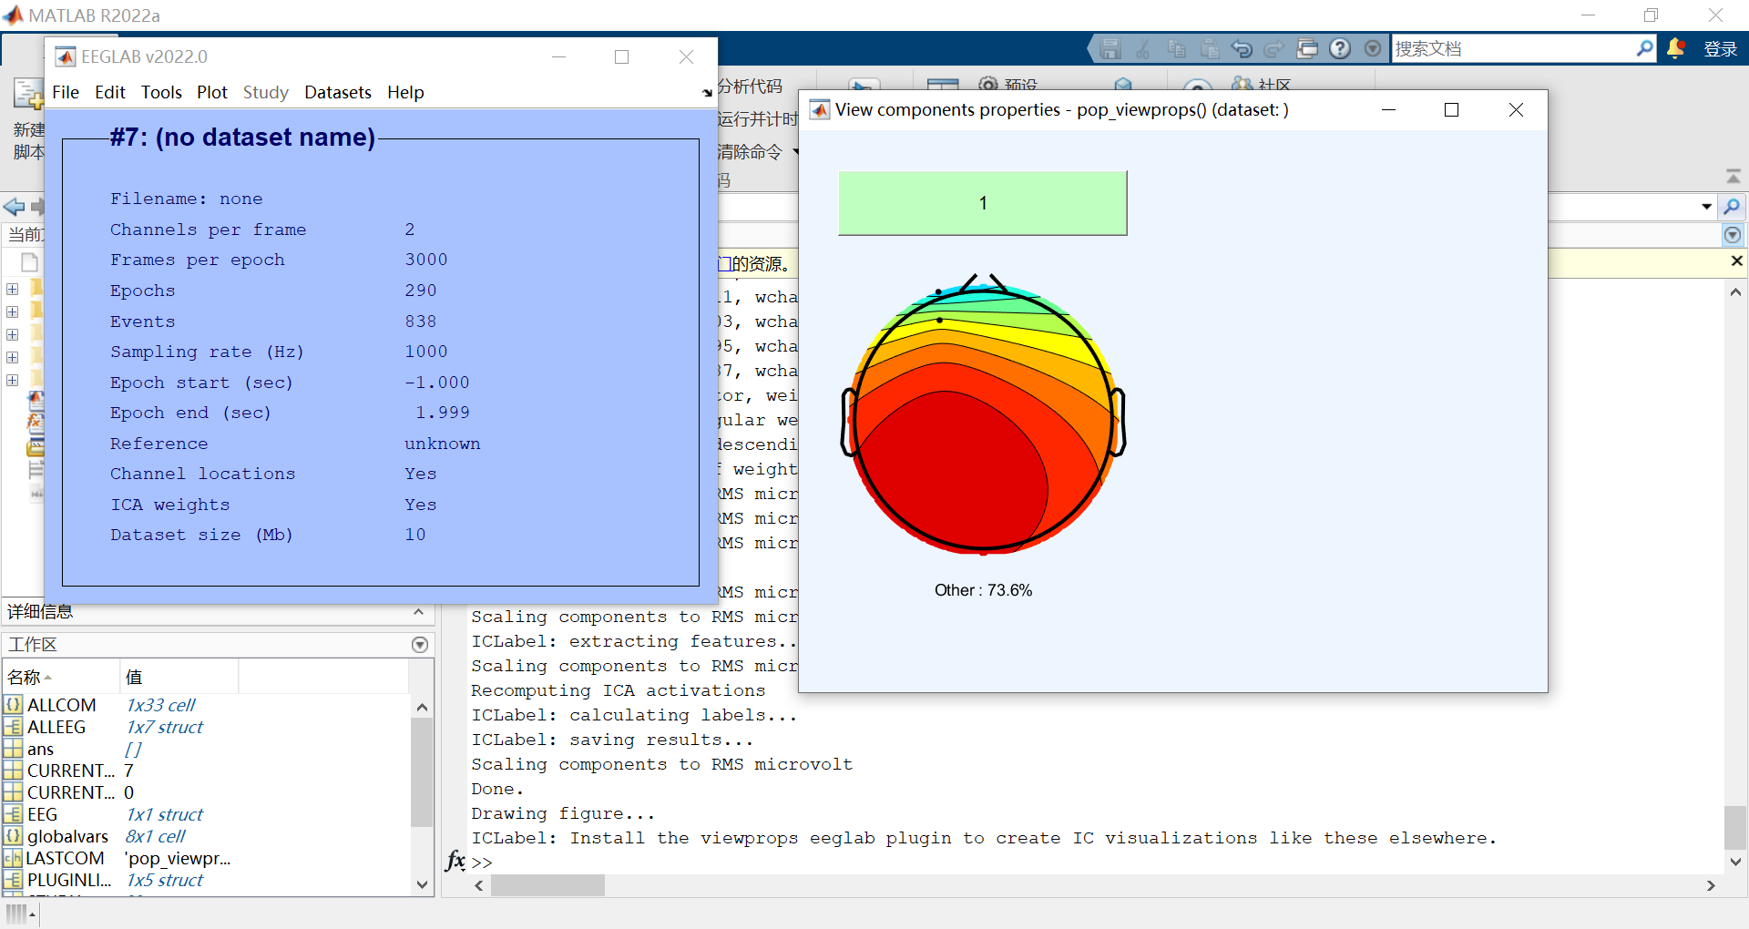Click the Cut scissors icon
This screenshot has width=1749, height=929.
point(1142,49)
